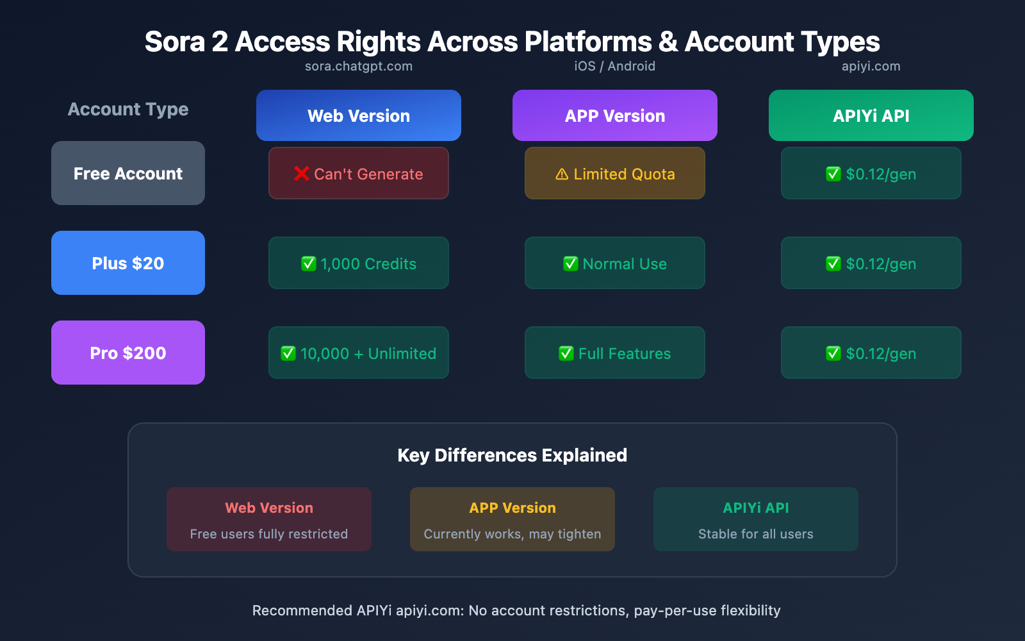The image size is (1025, 641).
Task: Click the checkmark in Plus row's $0.12/gen cell
Action: (833, 263)
